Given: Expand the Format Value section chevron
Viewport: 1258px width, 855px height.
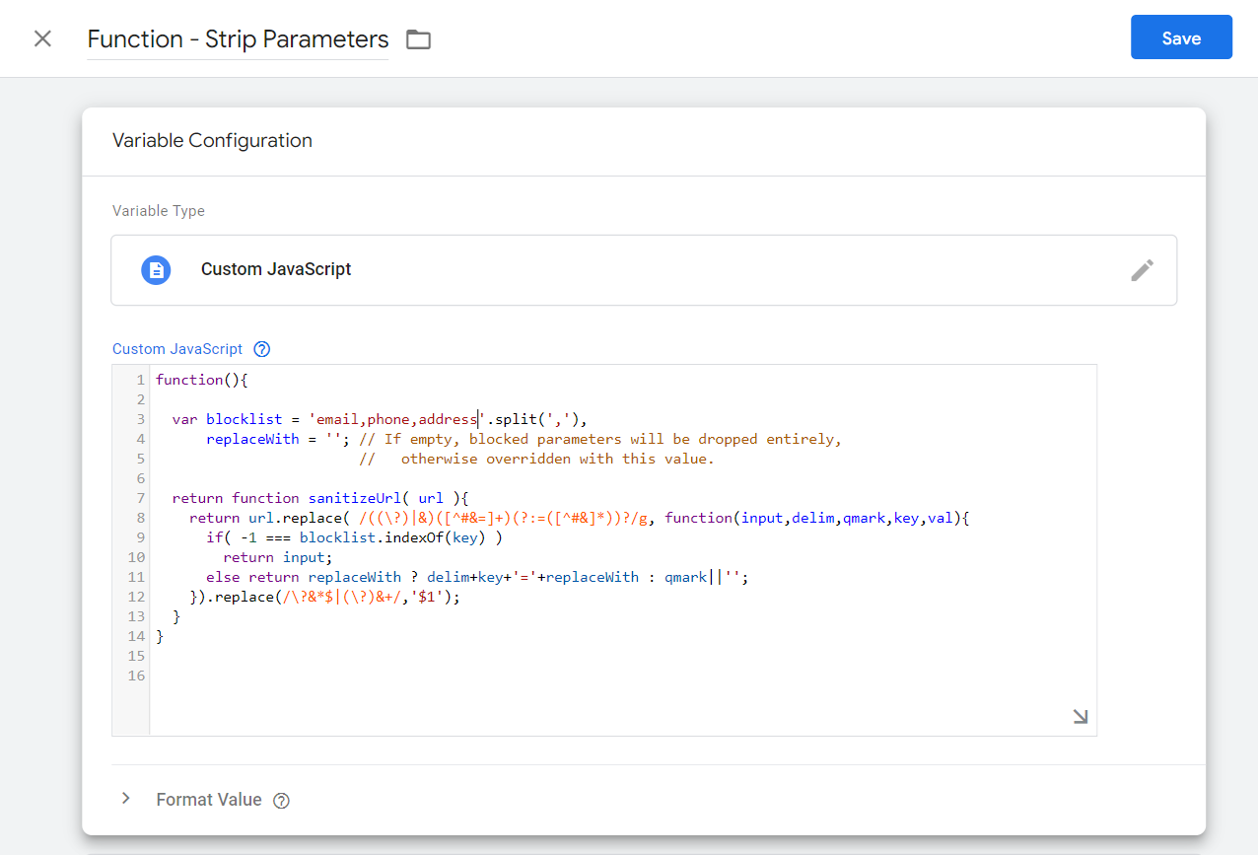Looking at the screenshot, I should click(x=125, y=799).
